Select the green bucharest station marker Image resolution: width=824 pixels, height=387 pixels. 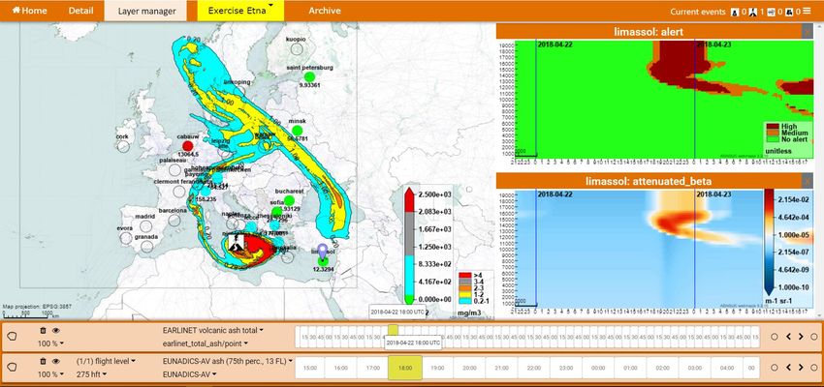(x=289, y=200)
